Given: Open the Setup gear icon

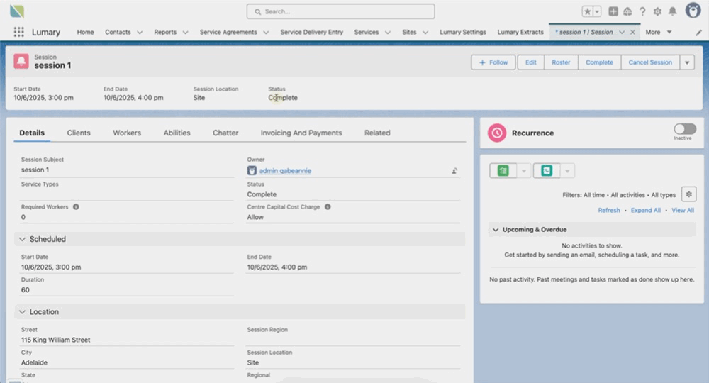Looking at the screenshot, I should pyautogui.click(x=657, y=12).
